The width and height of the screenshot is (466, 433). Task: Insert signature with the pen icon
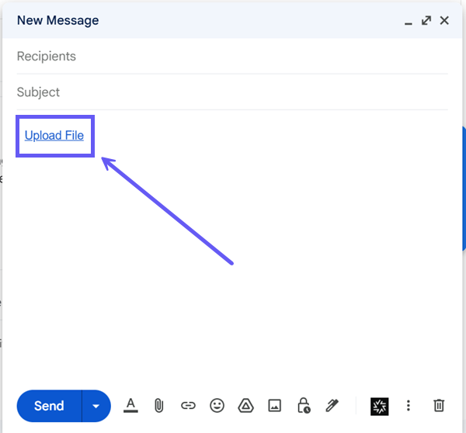pyautogui.click(x=332, y=406)
